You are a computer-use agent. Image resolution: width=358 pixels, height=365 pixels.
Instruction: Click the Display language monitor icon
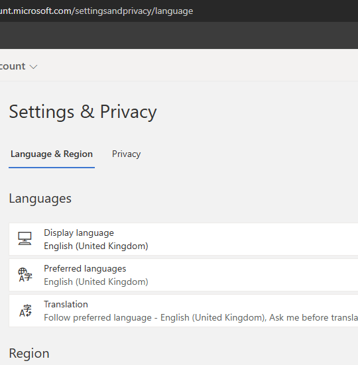pos(25,238)
